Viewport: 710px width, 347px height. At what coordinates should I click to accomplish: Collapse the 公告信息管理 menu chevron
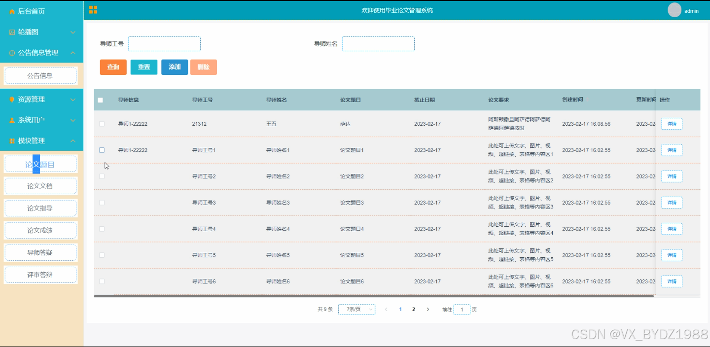73,53
